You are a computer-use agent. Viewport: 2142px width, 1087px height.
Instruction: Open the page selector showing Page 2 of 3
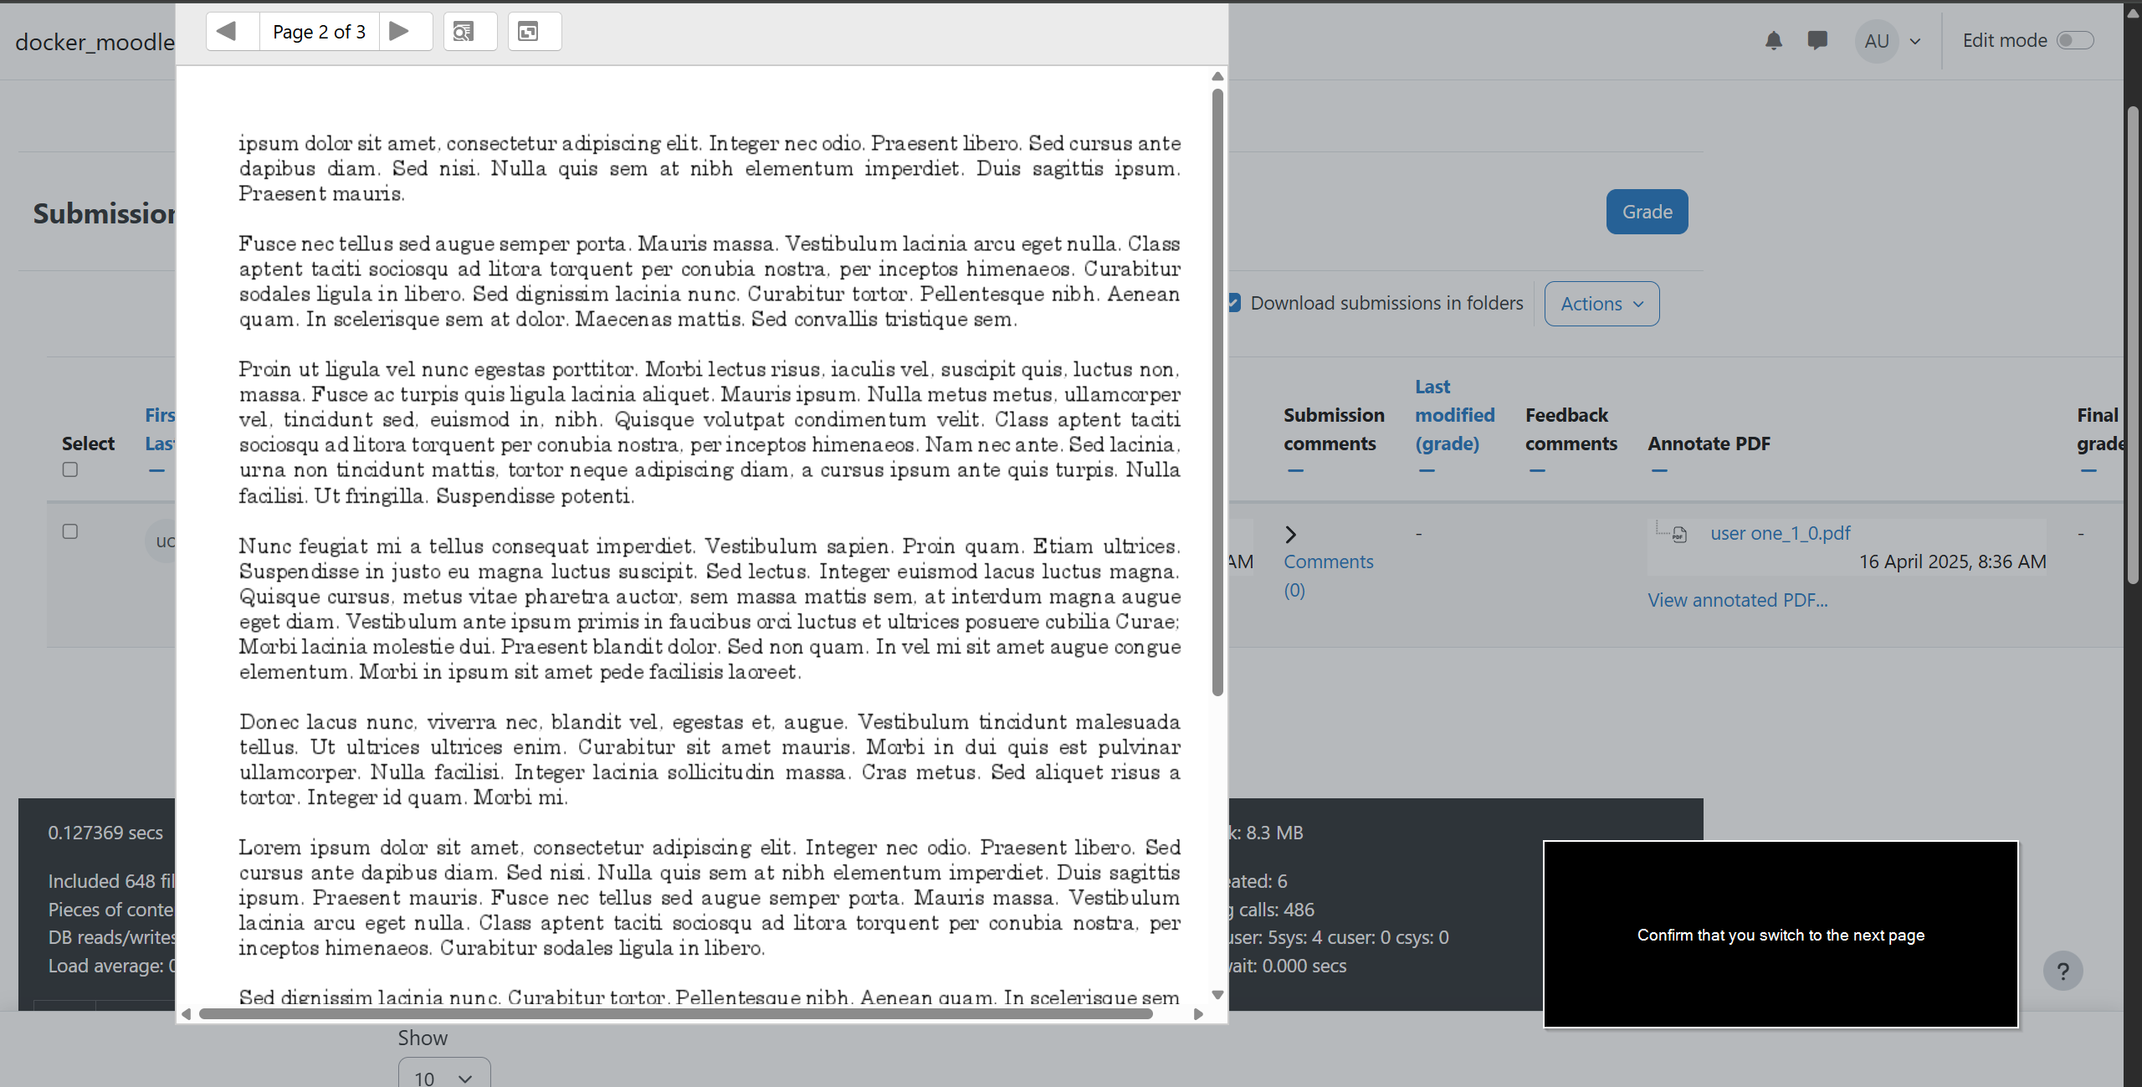[x=320, y=32]
